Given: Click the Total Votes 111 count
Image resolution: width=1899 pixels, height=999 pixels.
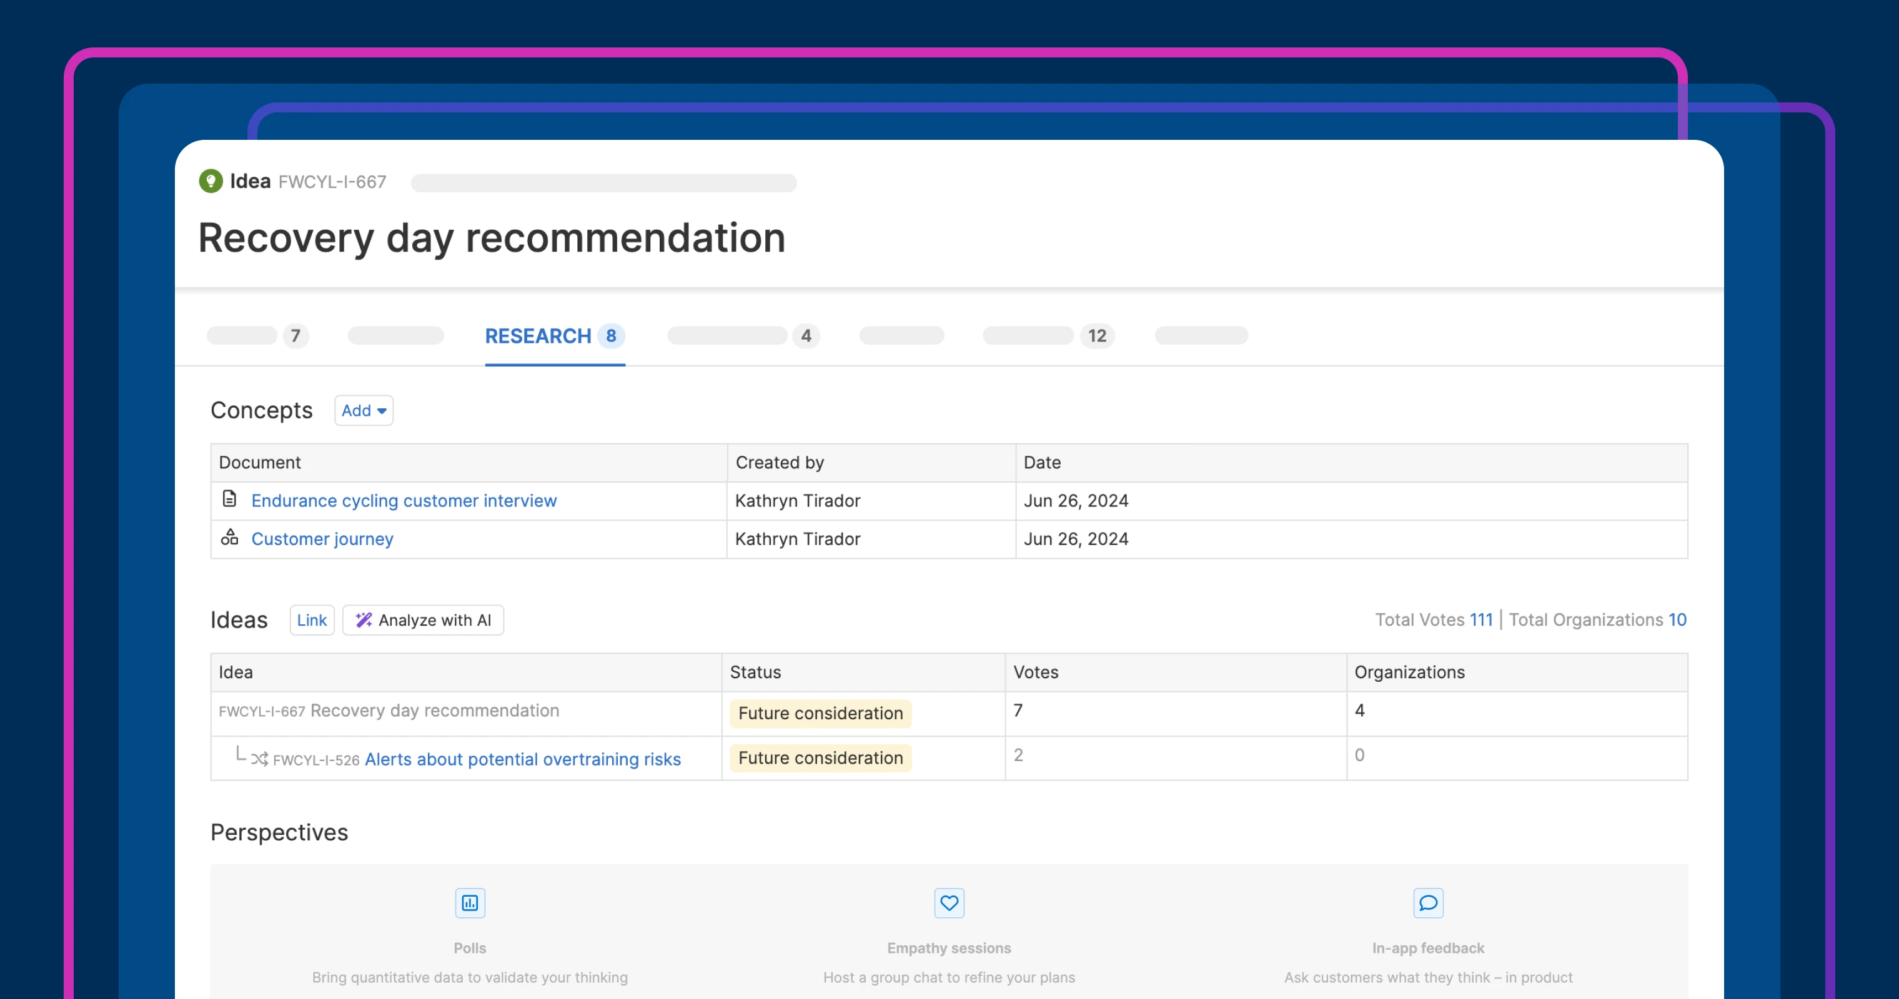Looking at the screenshot, I should tap(1480, 621).
